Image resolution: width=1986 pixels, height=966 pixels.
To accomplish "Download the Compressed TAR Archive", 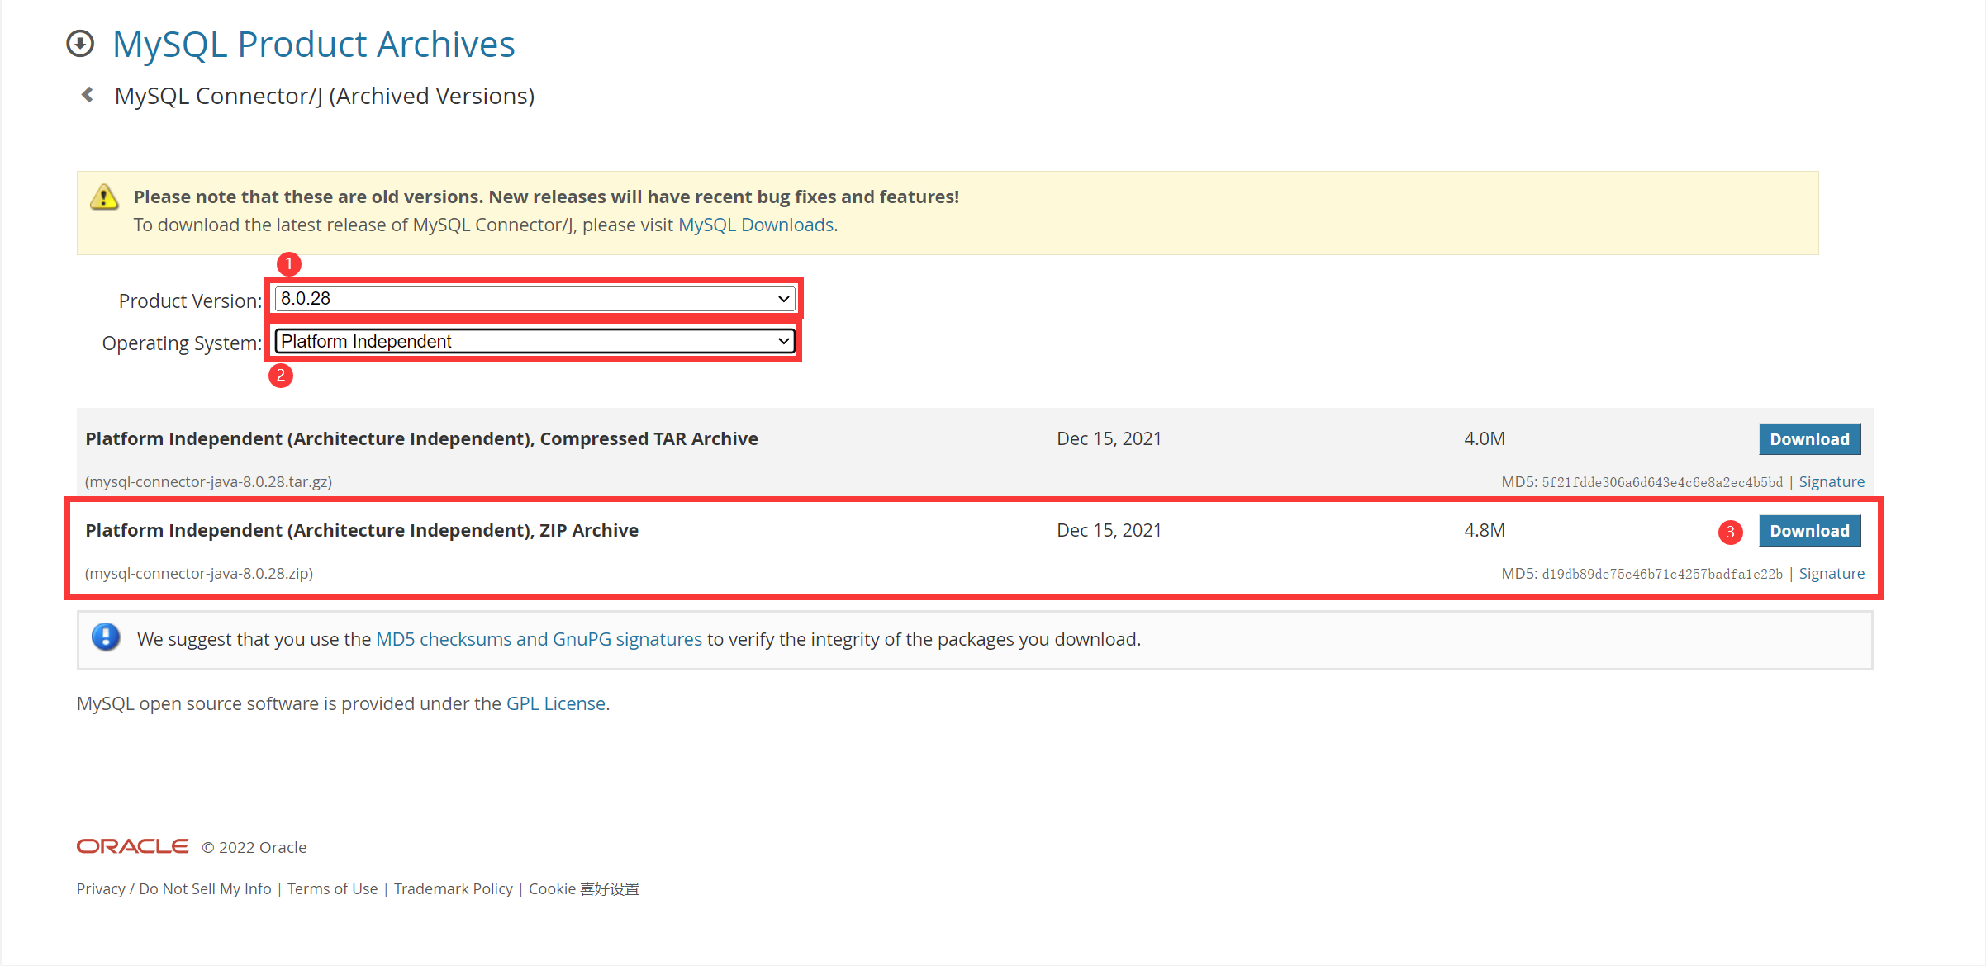I will point(1809,439).
